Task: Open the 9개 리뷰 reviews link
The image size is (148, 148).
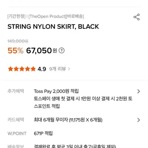Action: tap(58, 69)
